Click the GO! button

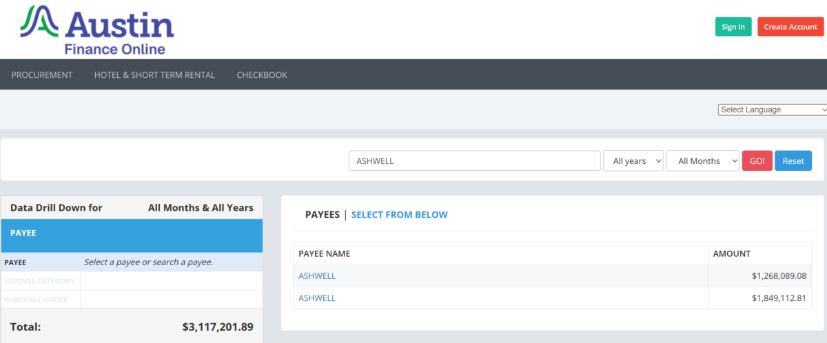tap(757, 160)
